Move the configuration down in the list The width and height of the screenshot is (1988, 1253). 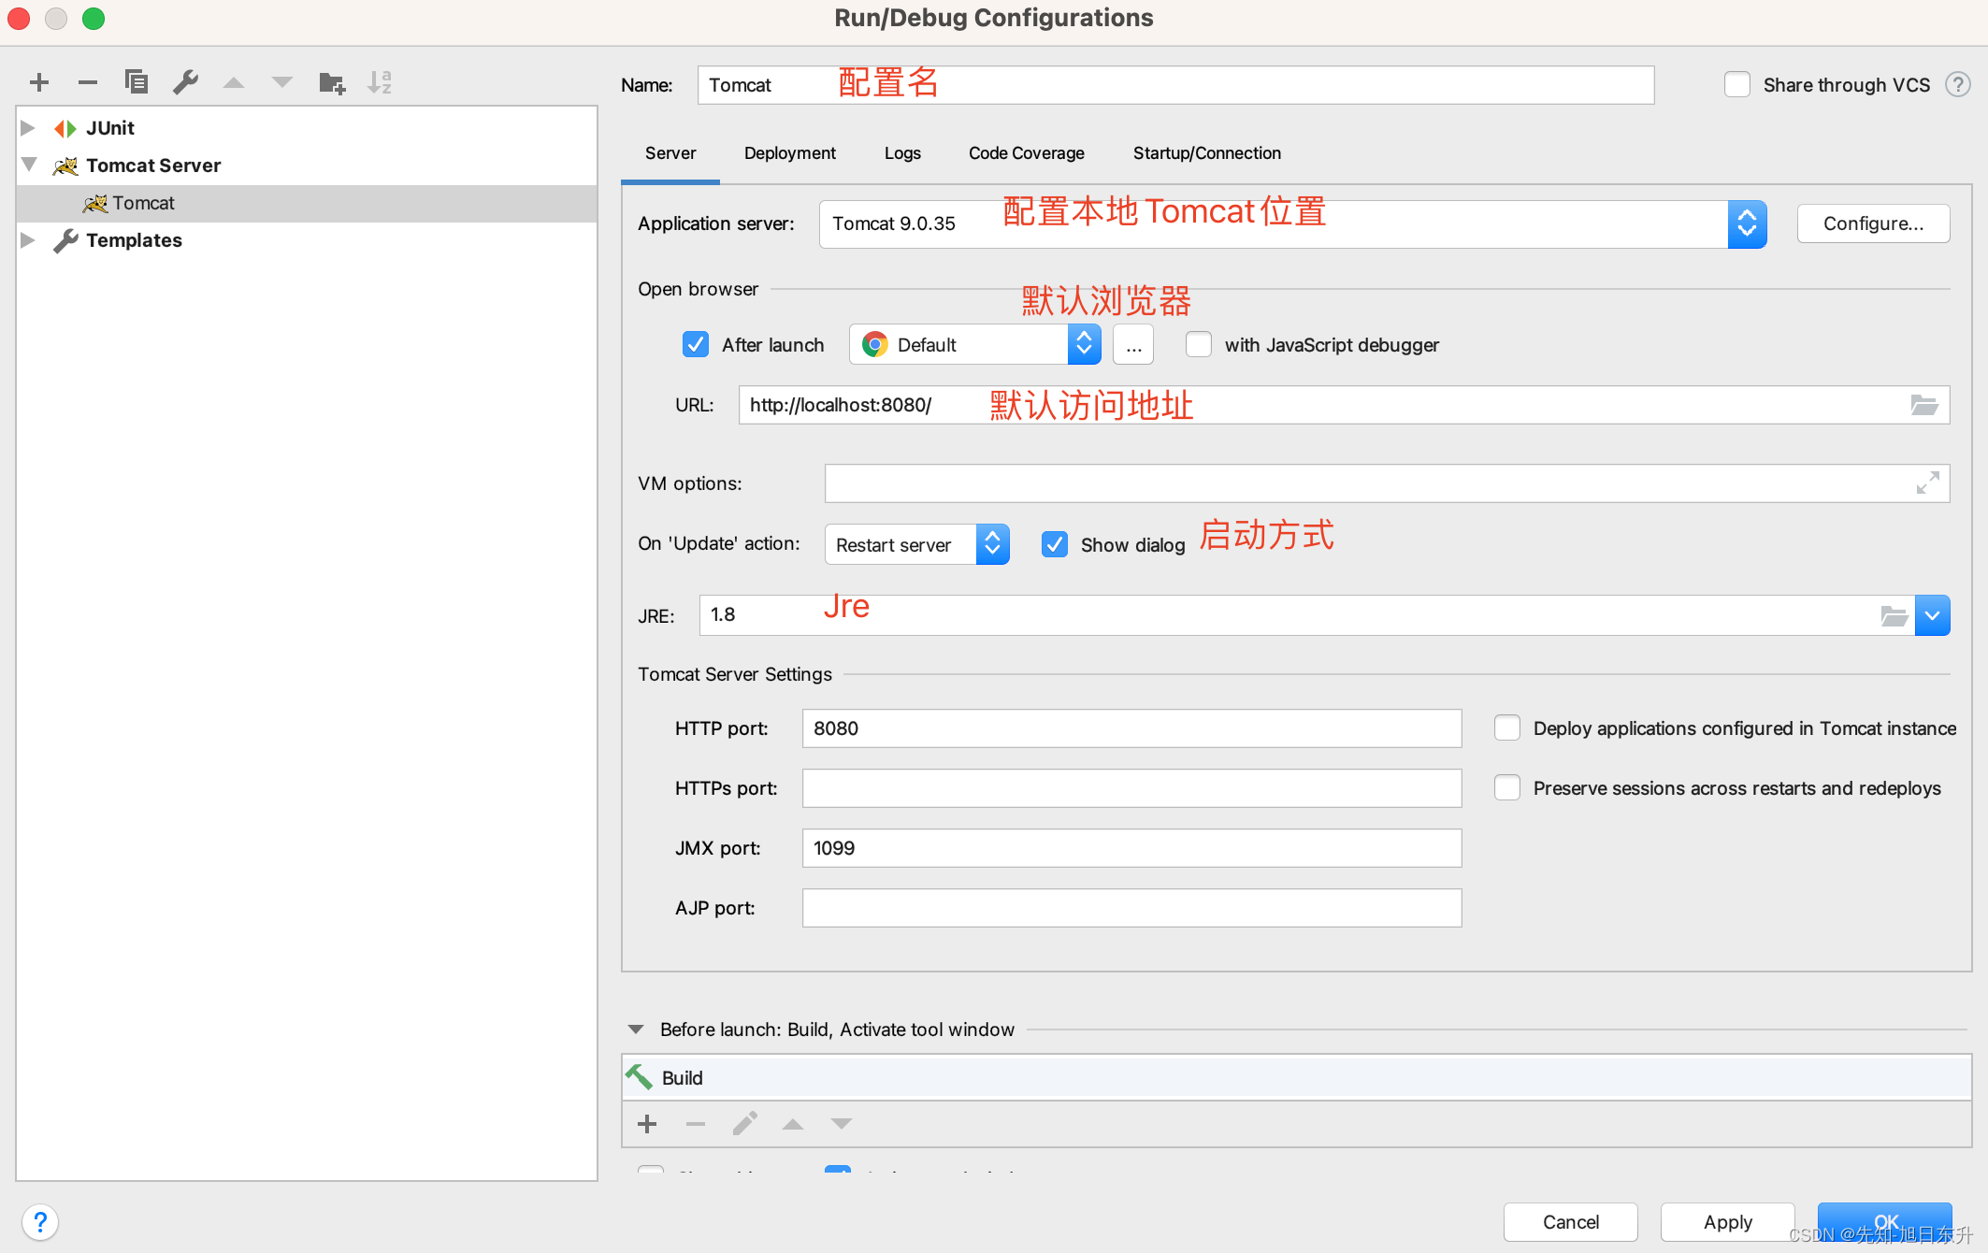tap(282, 82)
